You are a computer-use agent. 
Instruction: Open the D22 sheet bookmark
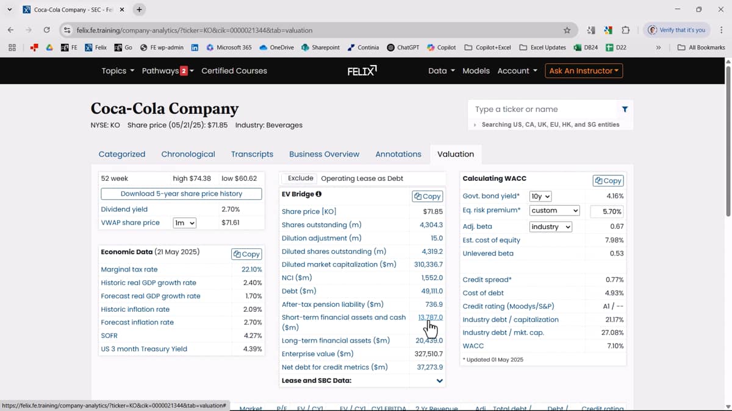tap(616, 47)
